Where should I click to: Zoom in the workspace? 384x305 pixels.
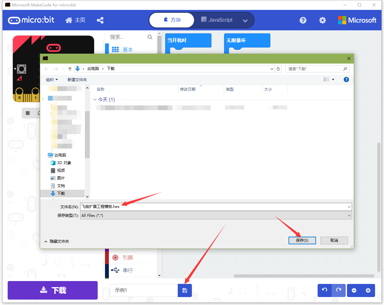click(x=368, y=290)
